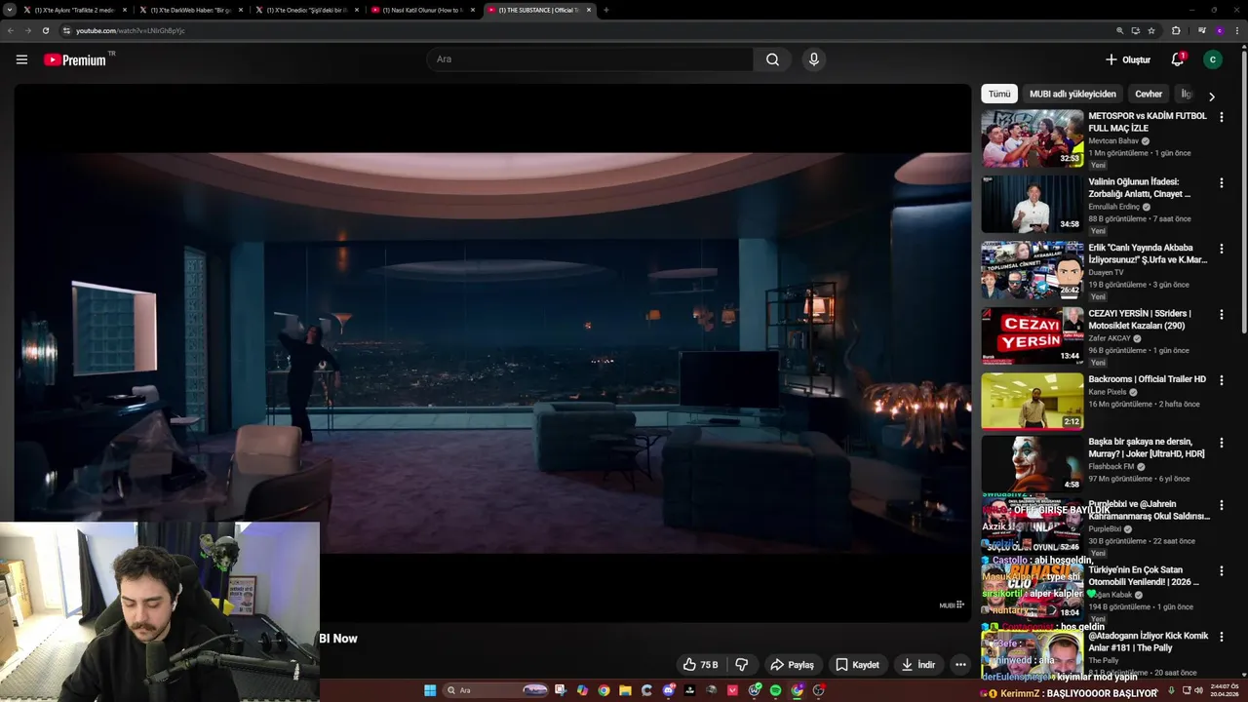1248x702 pixels.
Task: Open File Explorer from the taskbar
Action: 625,690
